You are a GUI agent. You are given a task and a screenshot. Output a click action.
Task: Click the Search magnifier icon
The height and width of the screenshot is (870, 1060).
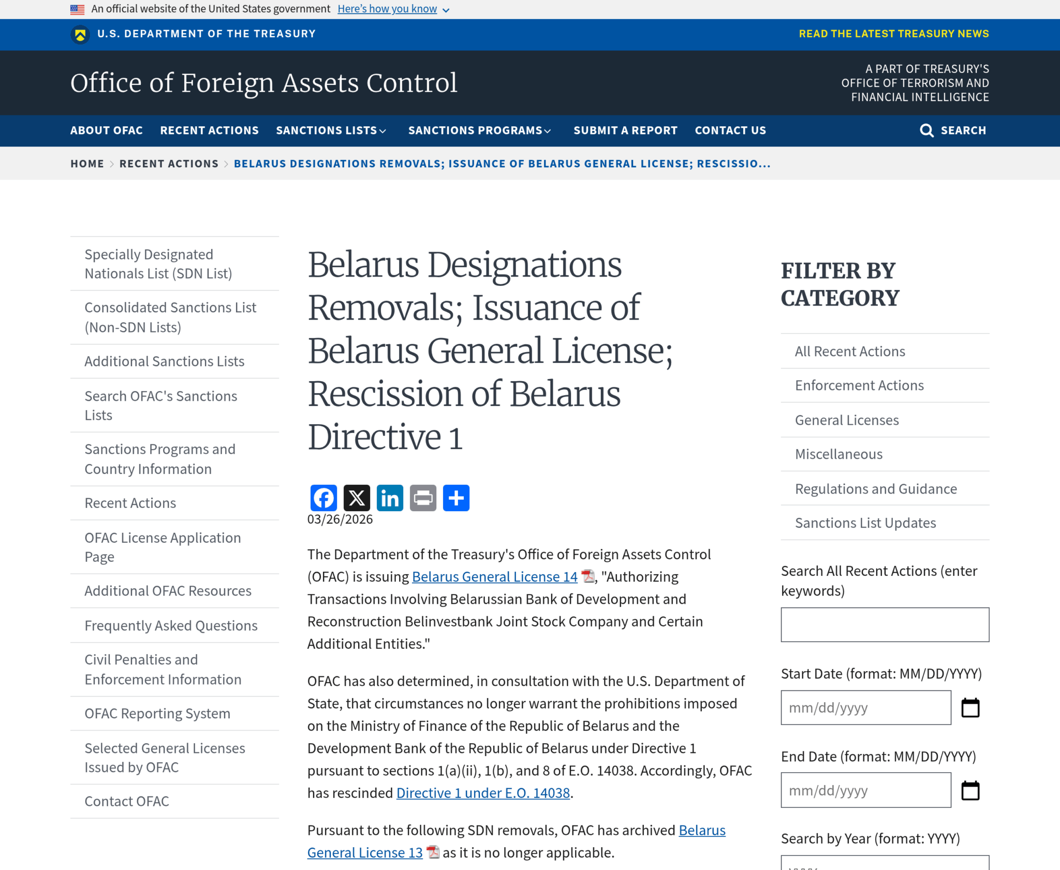(x=926, y=130)
